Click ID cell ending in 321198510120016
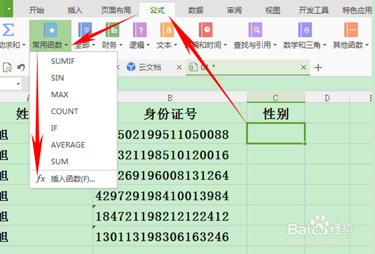Viewport: 375px width, 254px height. [182, 154]
